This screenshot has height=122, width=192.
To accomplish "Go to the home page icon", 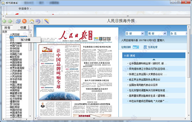I will 32,21.
